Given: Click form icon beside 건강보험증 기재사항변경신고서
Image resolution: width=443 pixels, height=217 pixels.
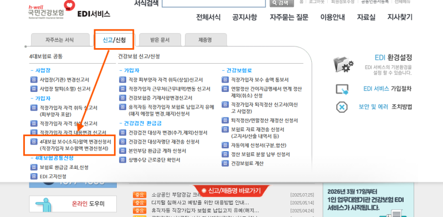Looking at the screenshot, I should pos(122,98).
